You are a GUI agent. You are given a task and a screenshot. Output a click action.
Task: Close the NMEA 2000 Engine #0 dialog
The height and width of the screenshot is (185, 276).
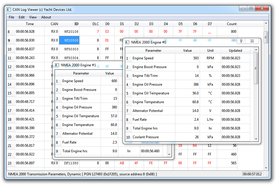pyautogui.click(x=252, y=41)
